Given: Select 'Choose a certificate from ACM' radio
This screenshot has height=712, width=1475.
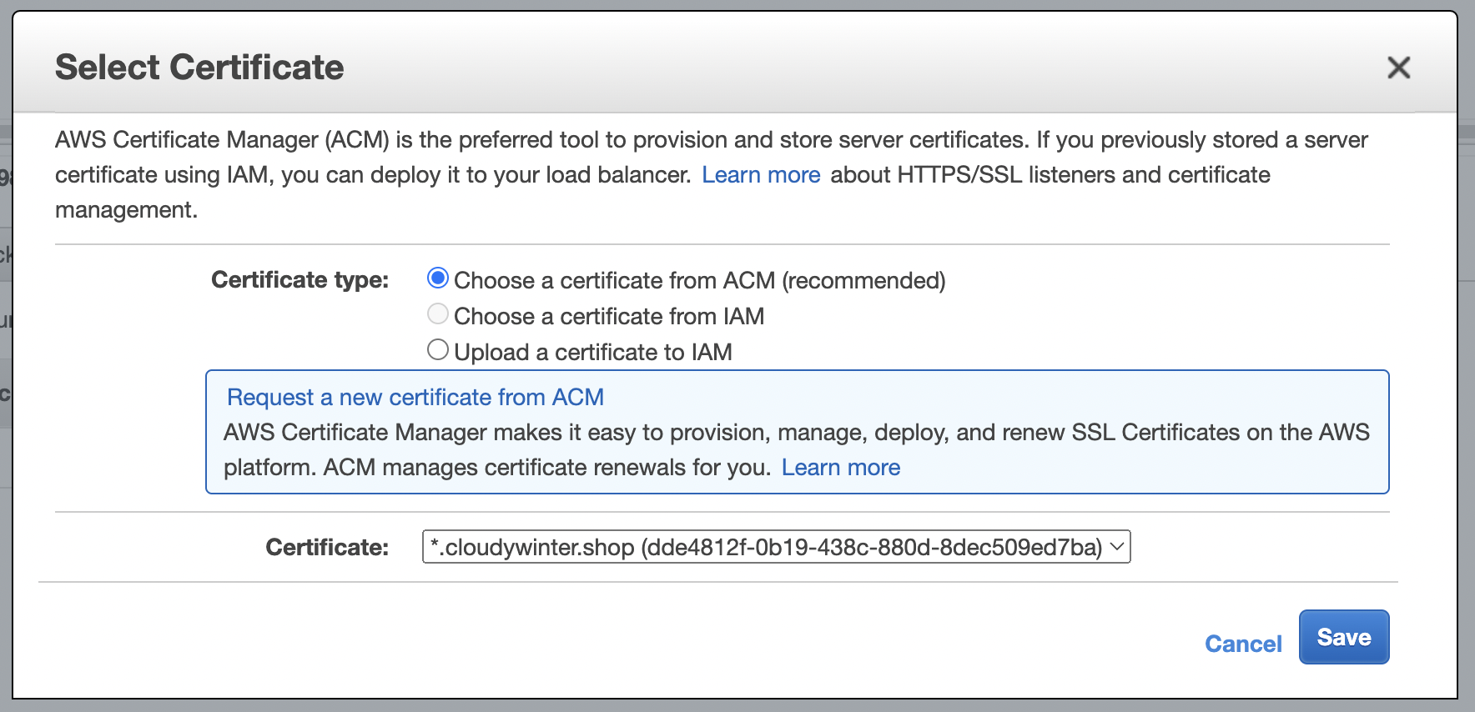Looking at the screenshot, I should tap(438, 278).
